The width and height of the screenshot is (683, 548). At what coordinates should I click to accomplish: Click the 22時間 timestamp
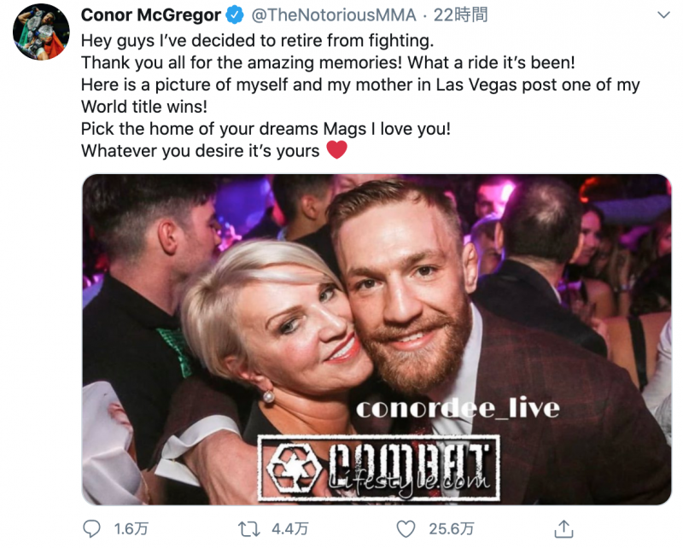point(460,15)
